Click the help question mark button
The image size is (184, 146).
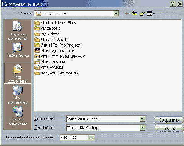pyautogui.click(x=173, y=4)
